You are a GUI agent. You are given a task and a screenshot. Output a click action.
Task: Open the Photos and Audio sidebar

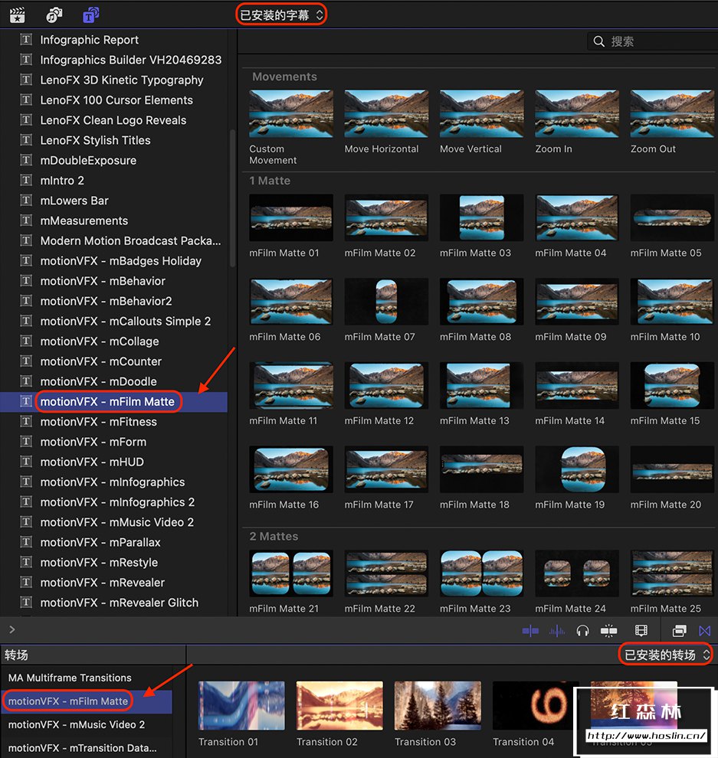click(x=54, y=15)
